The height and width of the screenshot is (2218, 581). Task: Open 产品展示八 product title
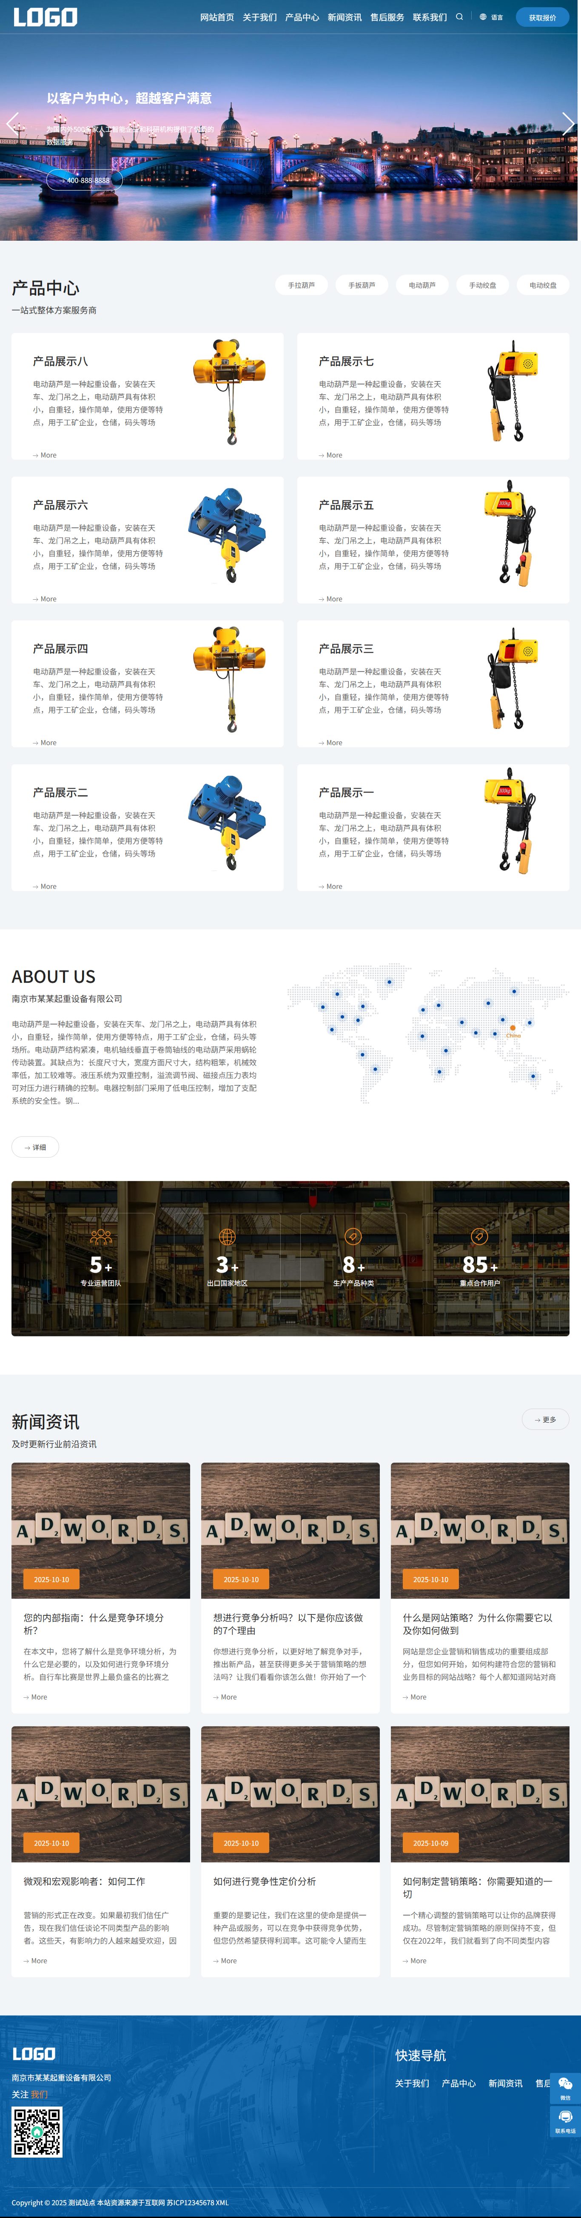60,362
